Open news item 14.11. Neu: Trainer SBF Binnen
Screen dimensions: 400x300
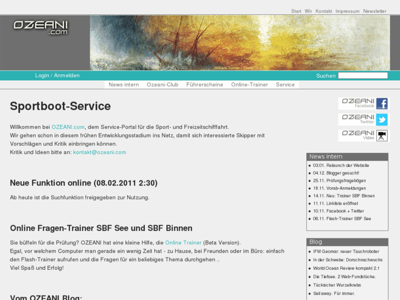[x=344, y=196]
